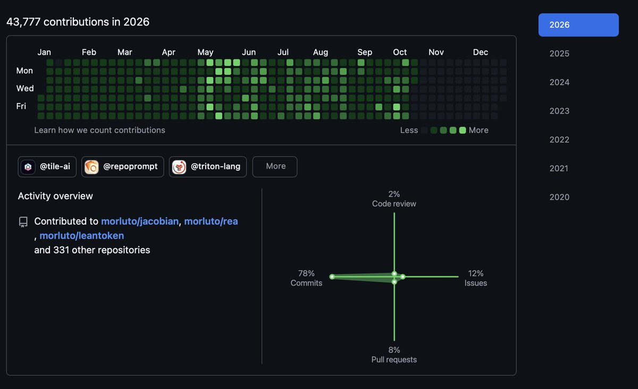
Task: Click the repository icon beside Contributed to
Action: coord(23,222)
